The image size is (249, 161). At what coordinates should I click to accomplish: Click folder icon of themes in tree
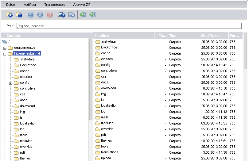(x=16, y=159)
